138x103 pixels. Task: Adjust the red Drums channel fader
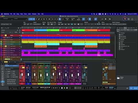[22, 74]
